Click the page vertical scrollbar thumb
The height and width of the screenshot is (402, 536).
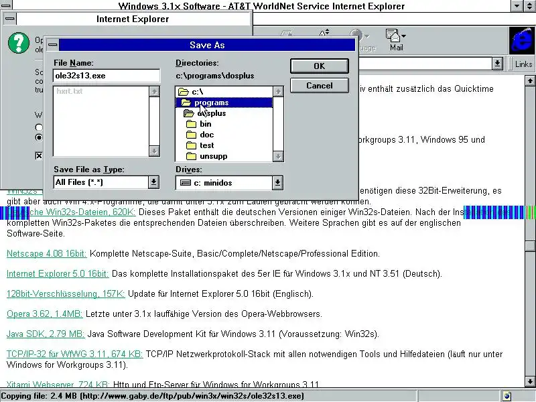(530, 246)
